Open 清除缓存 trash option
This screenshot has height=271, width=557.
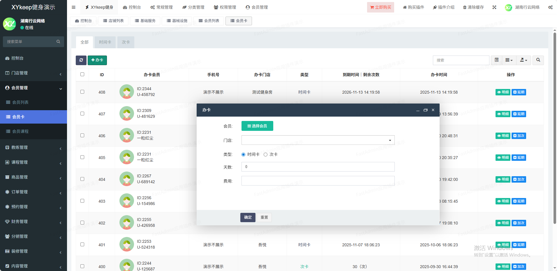[x=473, y=7]
